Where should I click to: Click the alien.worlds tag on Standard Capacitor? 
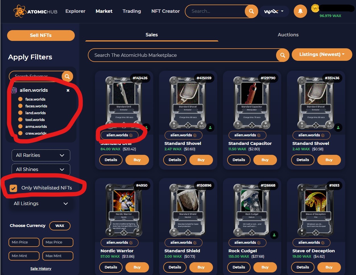click(247, 135)
